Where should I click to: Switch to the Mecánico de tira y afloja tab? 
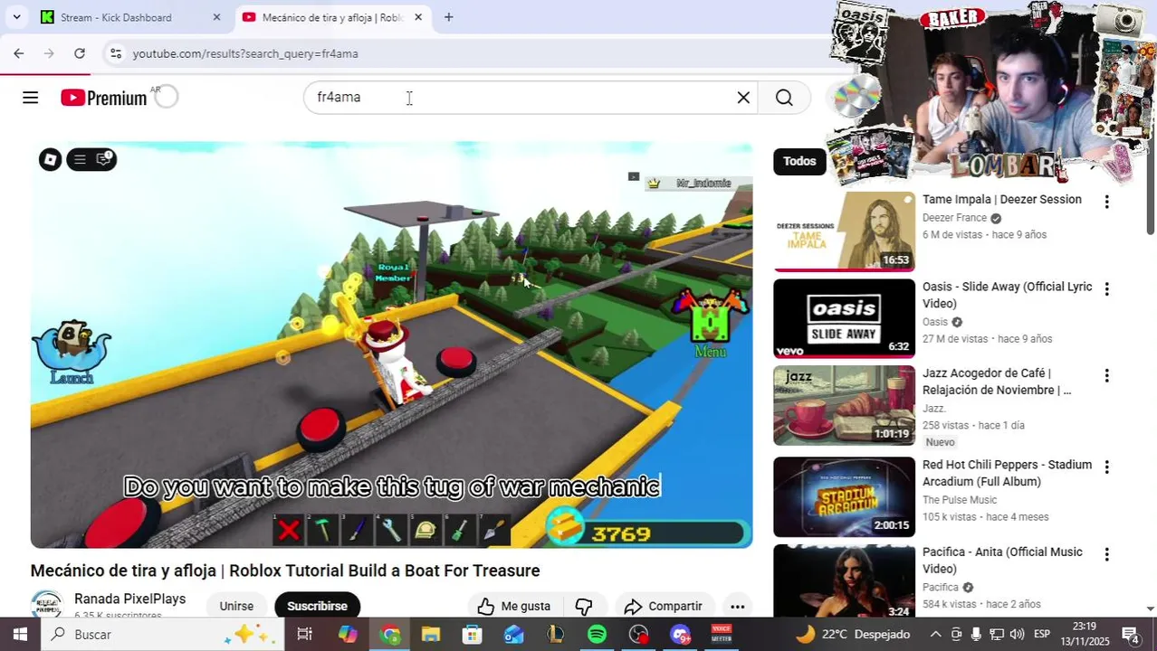tap(331, 17)
